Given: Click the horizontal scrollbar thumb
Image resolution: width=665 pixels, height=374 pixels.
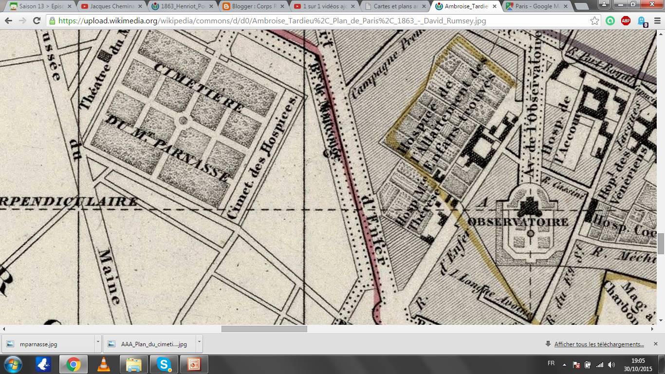Looking at the screenshot, I should pos(264,329).
